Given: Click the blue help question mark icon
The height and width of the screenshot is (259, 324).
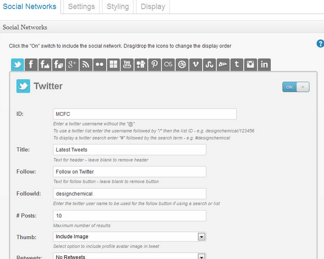Looking at the screenshot, I should (320, 44).
